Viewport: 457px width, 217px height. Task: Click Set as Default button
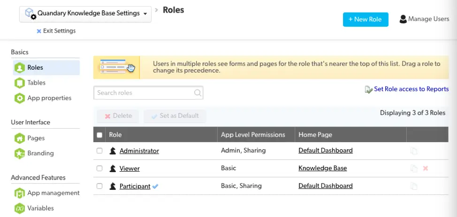click(175, 116)
